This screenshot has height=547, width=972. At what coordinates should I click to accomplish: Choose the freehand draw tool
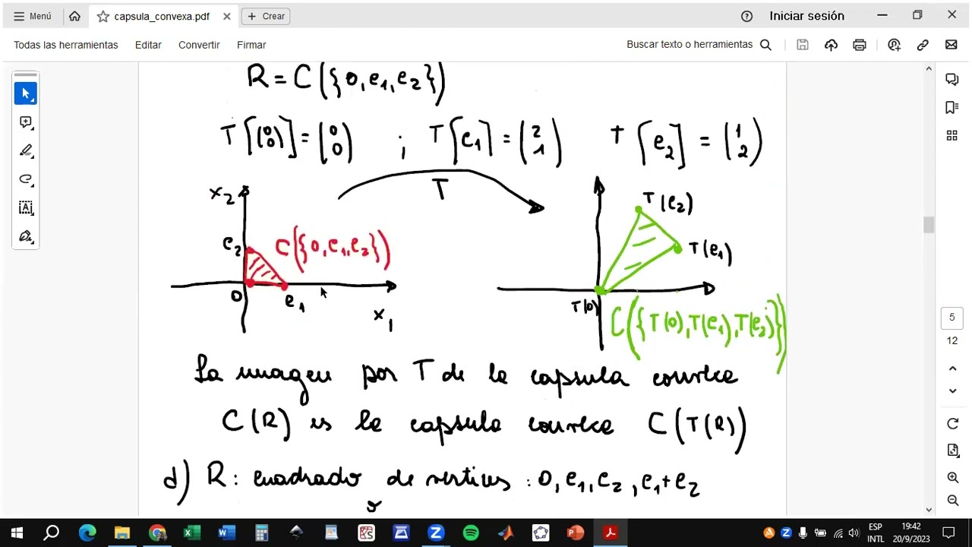pos(26,179)
